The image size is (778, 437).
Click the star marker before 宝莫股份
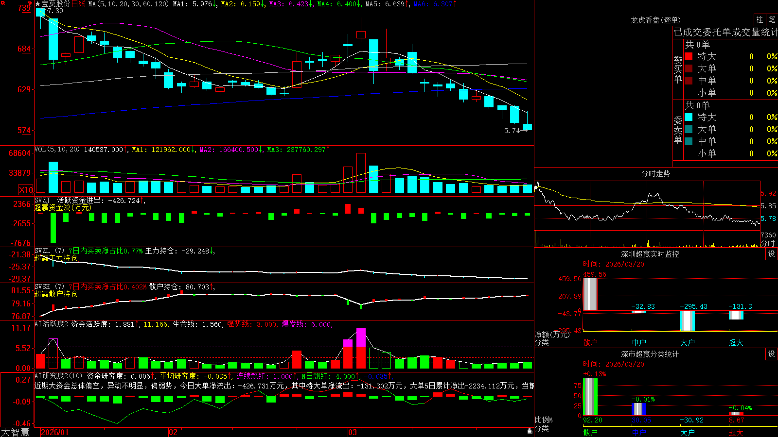pos(38,4)
